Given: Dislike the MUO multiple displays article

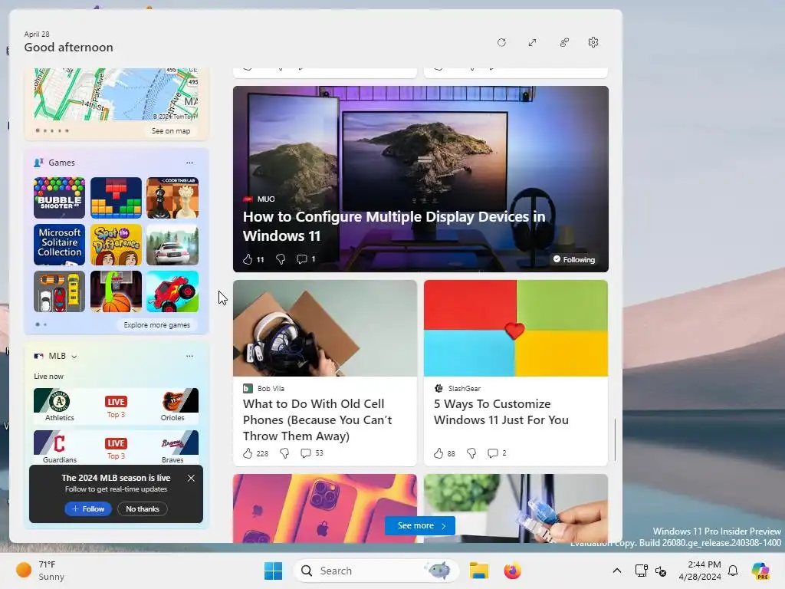Looking at the screenshot, I should [281, 259].
